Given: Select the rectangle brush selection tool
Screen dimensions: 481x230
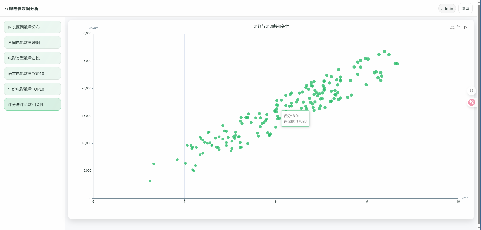Looking at the screenshot, I should 452,27.
